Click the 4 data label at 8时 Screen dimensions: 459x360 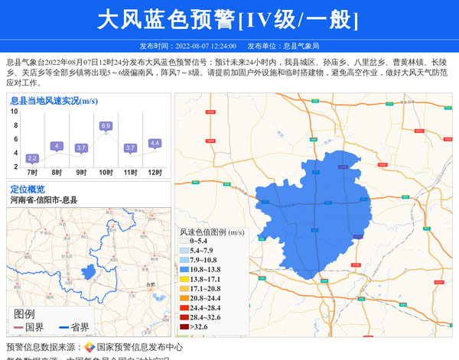tap(57, 146)
